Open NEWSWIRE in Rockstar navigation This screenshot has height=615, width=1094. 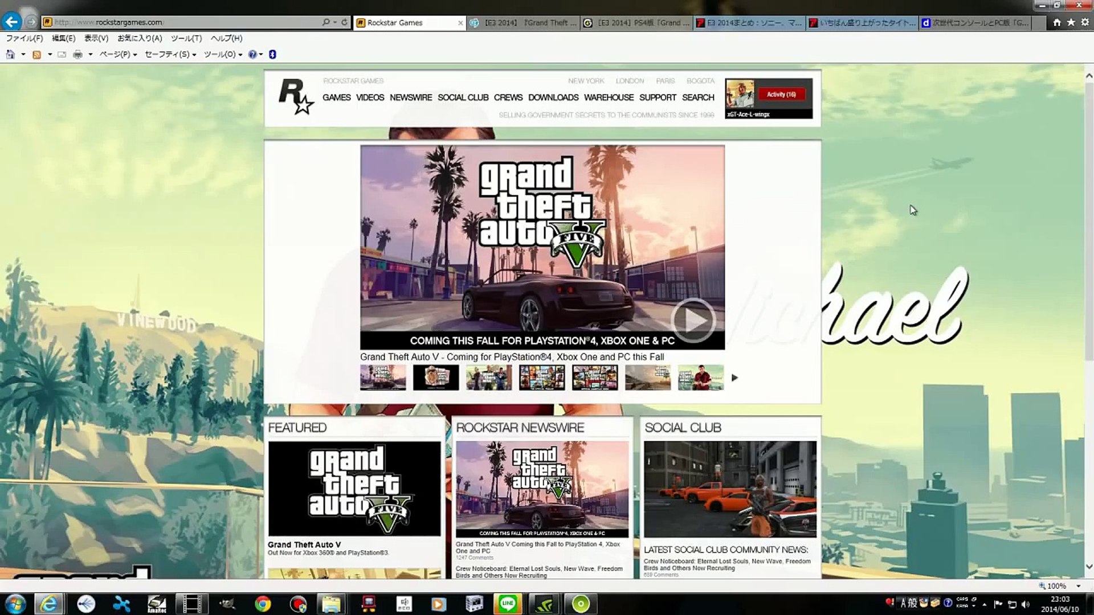[x=411, y=97]
